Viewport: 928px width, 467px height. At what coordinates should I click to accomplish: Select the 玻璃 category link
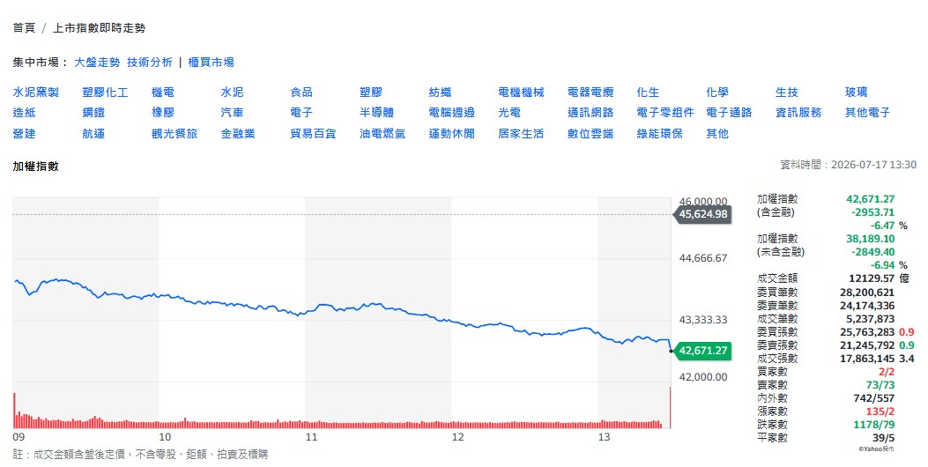pyautogui.click(x=856, y=93)
